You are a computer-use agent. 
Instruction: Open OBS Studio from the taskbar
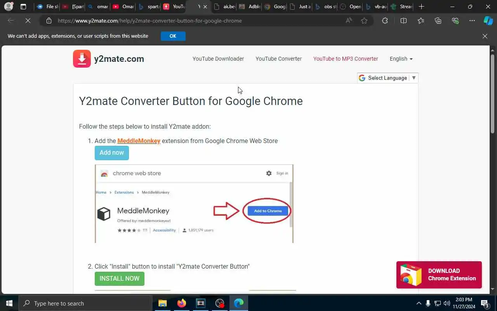click(x=220, y=303)
